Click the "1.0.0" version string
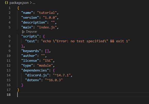The image size is (149, 104). pyautogui.click(x=50, y=17)
